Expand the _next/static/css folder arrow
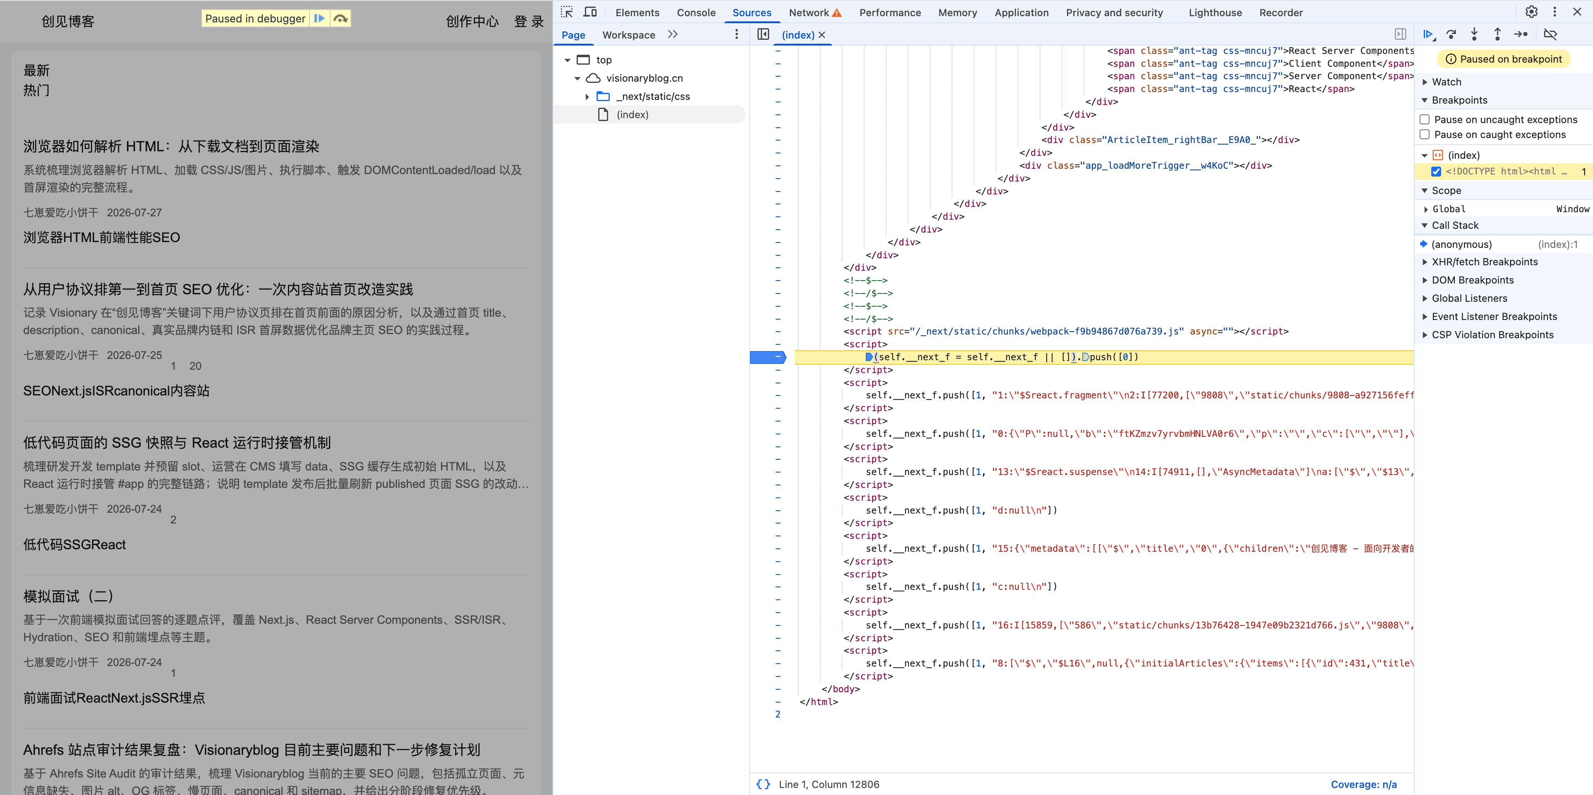Viewport: 1593px width, 795px height. [587, 97]
